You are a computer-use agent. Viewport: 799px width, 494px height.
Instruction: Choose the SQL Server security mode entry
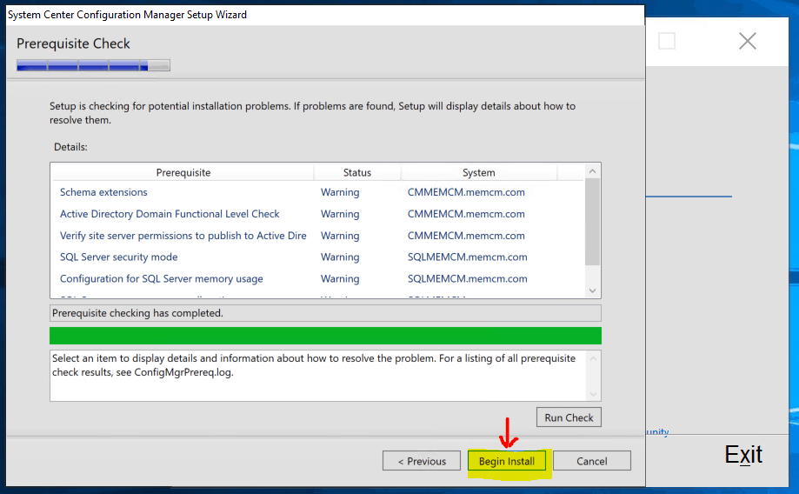[x=118, y=257]
